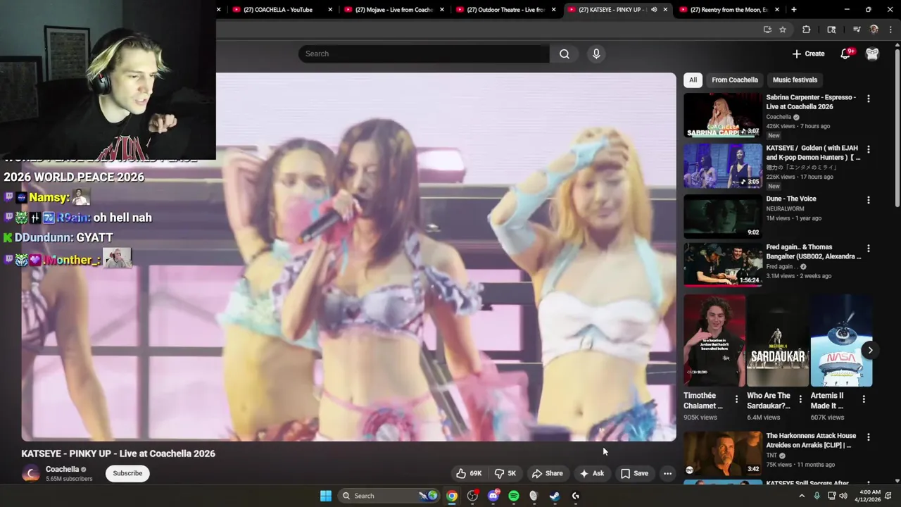Switch to the Reentry from the Moon tab
This screenshot has height=507, width=901.
coord(728,10)
